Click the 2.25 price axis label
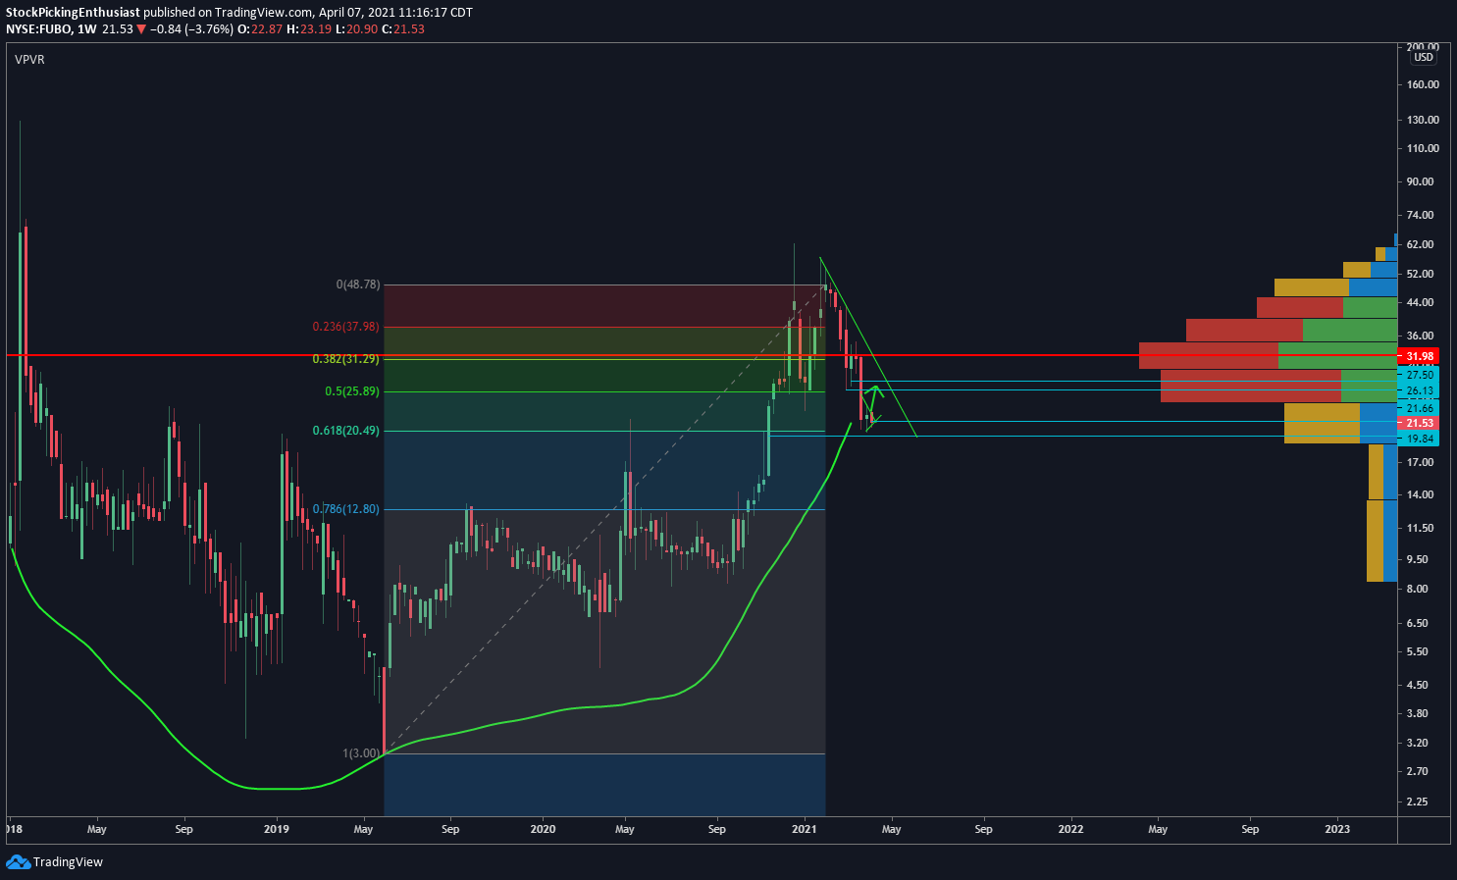Screen dimensions: 1457x880 click(x=1417, y=802)
